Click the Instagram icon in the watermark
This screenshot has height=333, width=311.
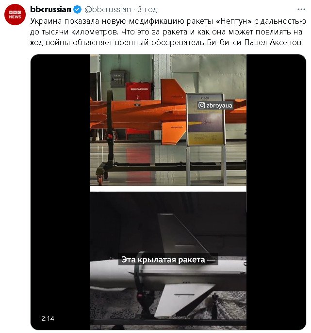click(201, 105)
